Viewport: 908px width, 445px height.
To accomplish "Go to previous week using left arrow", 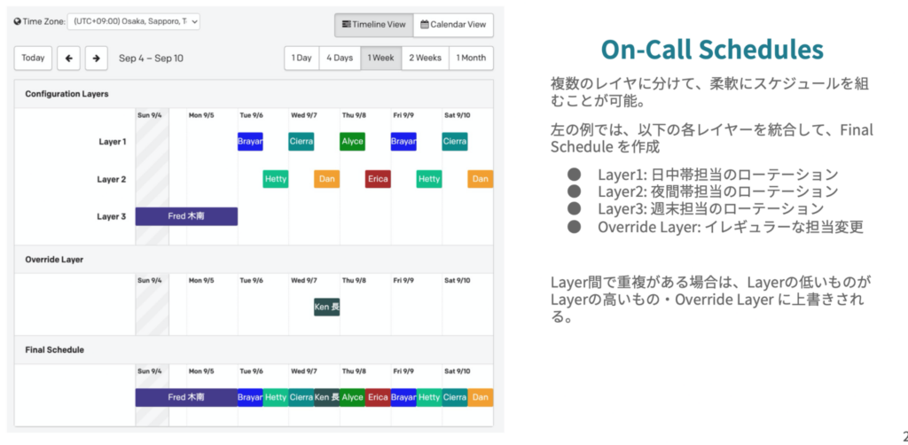I will (68, 59).
